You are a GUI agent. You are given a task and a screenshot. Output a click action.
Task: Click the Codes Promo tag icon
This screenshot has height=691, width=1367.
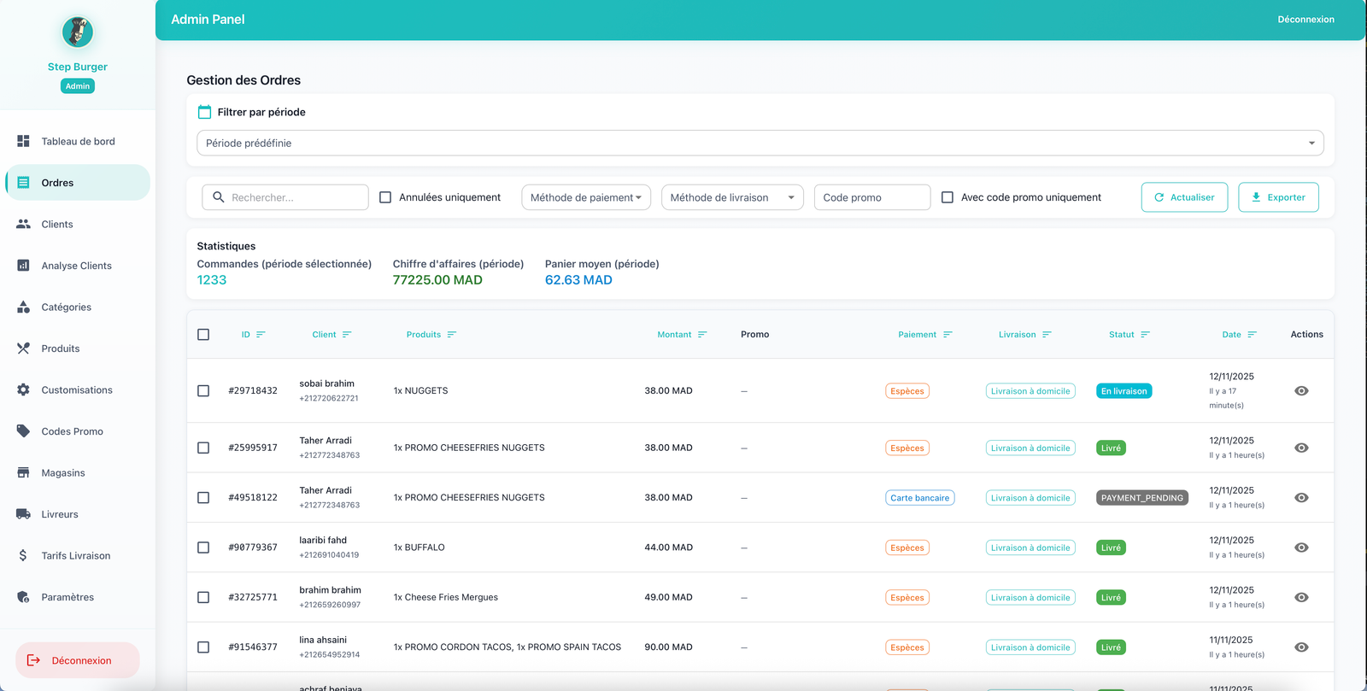[23, 431]
